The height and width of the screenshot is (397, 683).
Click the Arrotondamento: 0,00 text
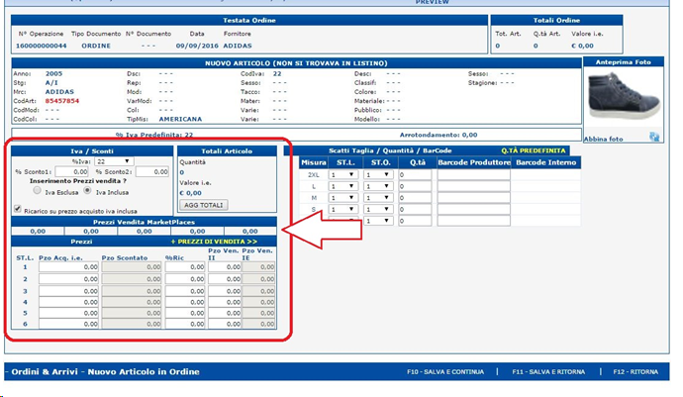439,135
